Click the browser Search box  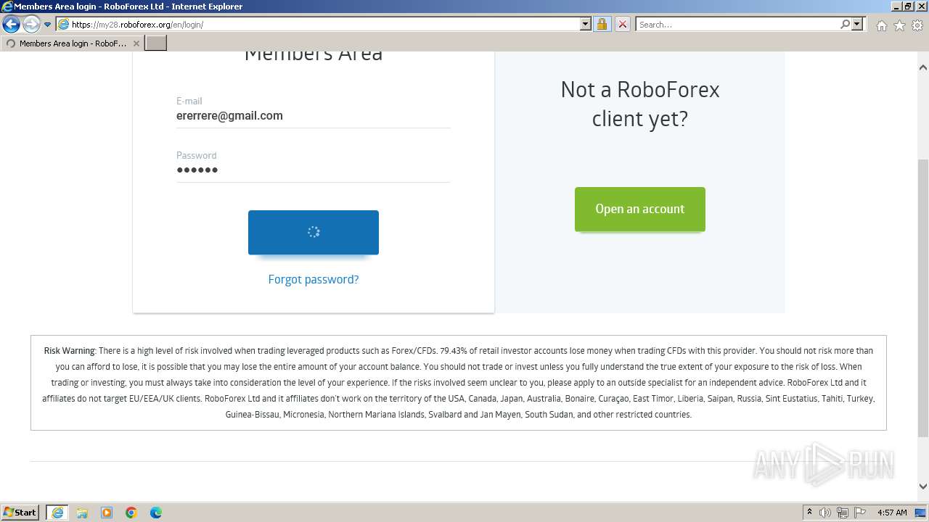pyautogui.click(x=737, y=24)
